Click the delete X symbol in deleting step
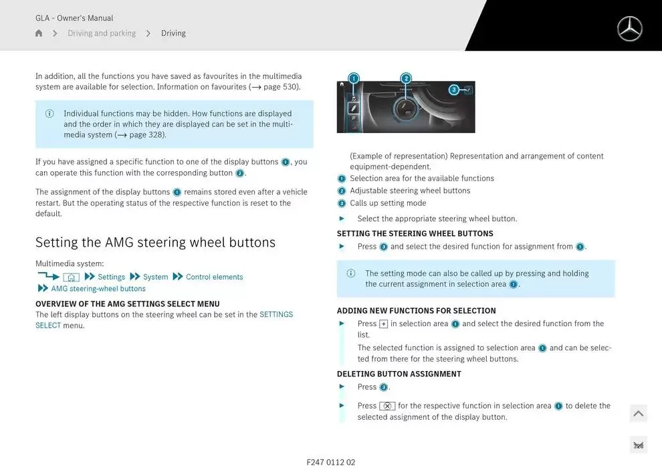The height and width of the screenshot is (468, 662). pyautogui.click(x=387, y=406)
